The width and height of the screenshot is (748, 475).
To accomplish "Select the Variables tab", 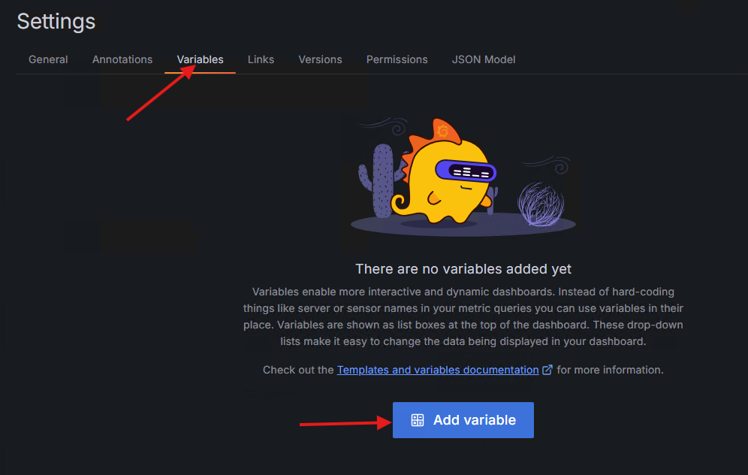I will tap(200, 59).
